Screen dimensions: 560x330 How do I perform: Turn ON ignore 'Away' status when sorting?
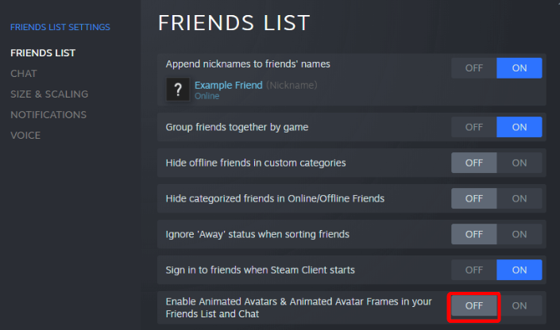pyautogui.click(x=519, y=234)
